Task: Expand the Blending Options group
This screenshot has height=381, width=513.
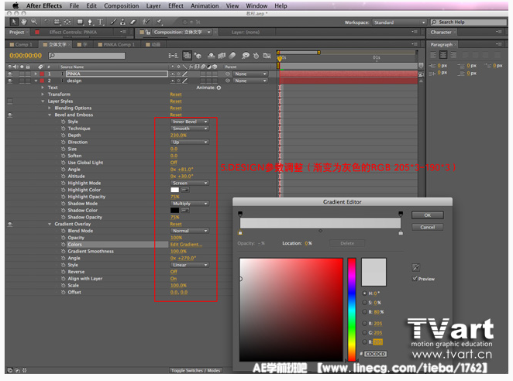Action: (50, 108)
